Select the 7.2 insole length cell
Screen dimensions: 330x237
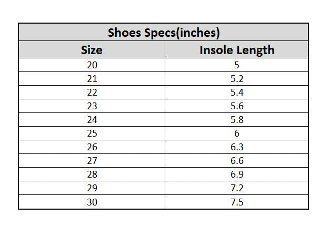click(x=237, y=188)
